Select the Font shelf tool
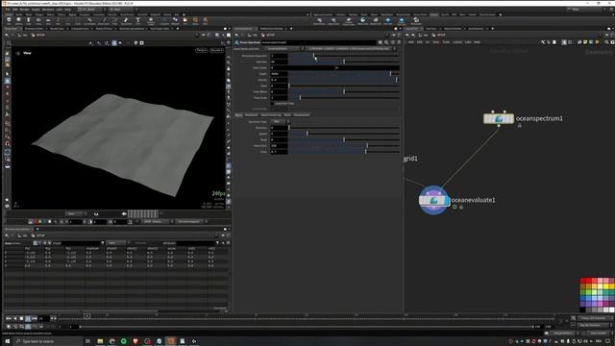 click(138, 21)
